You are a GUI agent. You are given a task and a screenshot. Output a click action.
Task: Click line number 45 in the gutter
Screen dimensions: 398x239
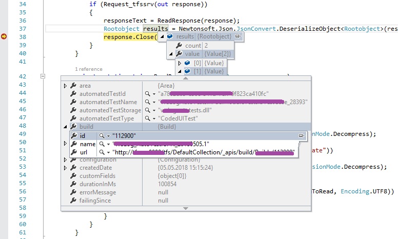point(23,101)
